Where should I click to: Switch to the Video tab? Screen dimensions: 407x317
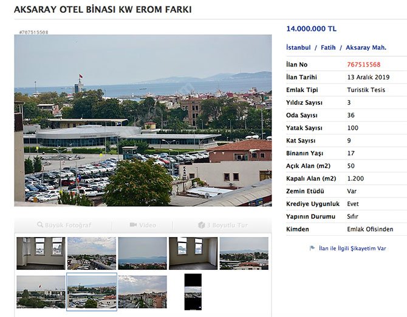[148, 225]
